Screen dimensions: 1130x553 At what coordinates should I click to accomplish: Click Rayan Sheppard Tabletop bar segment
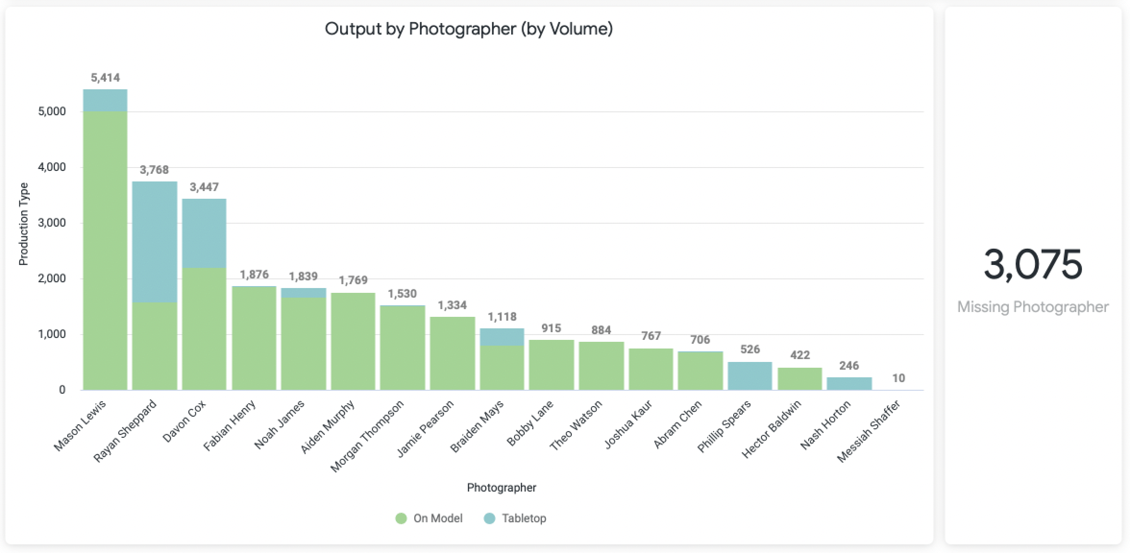click(x=155, y=242)
